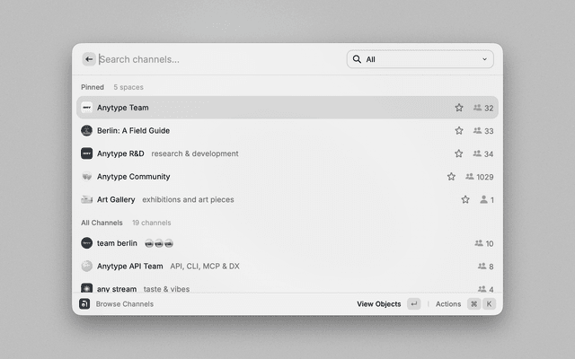
Task: Click the Anytype R&D space icon
Action: [x=87, y=153]
